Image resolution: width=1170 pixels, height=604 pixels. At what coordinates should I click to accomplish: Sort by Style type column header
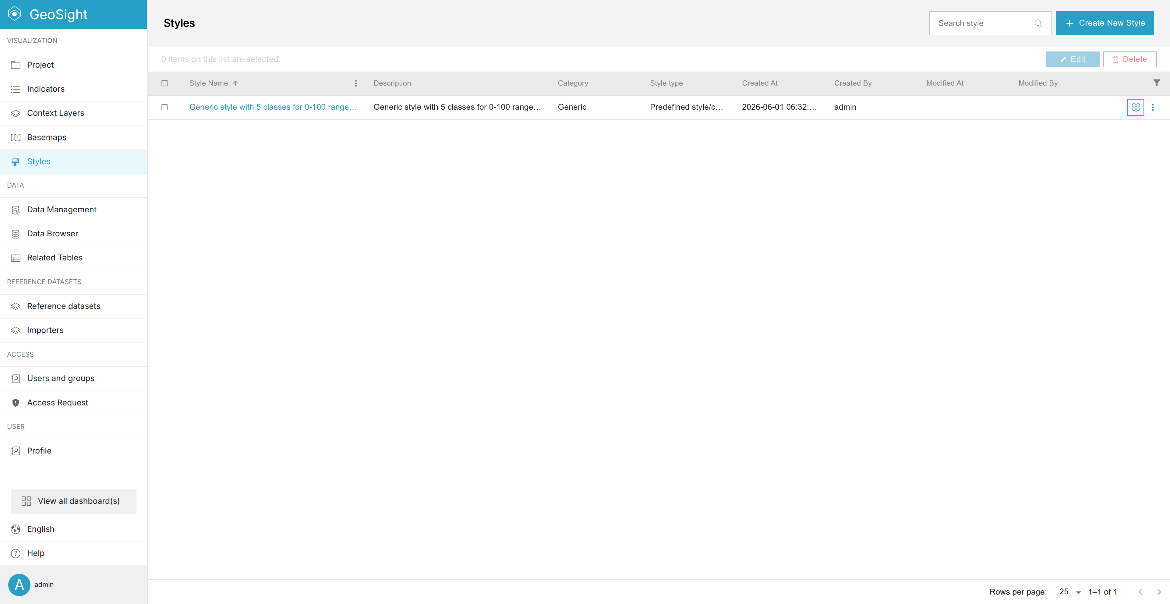point(666,83)
